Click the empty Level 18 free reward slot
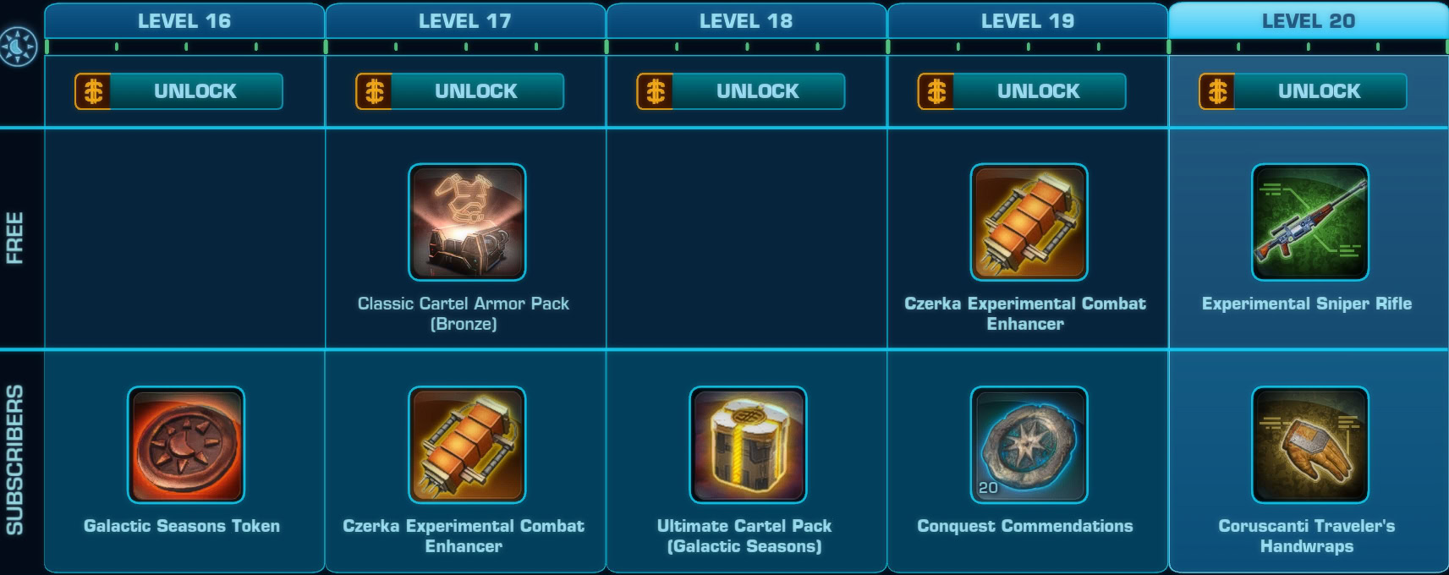1449x575 pixels. [747, 238]
